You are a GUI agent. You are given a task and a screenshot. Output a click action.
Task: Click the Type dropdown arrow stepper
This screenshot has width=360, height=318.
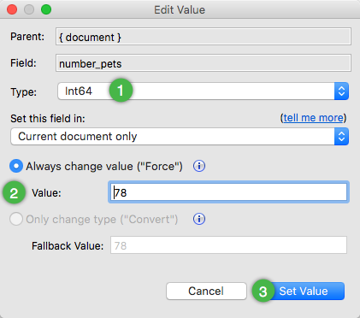[341, 91]
